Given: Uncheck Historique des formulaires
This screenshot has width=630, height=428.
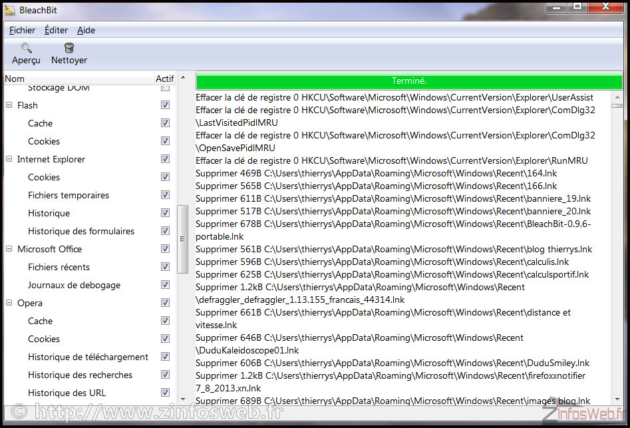Looking at the screenshot, I should (x=165, y=231).
